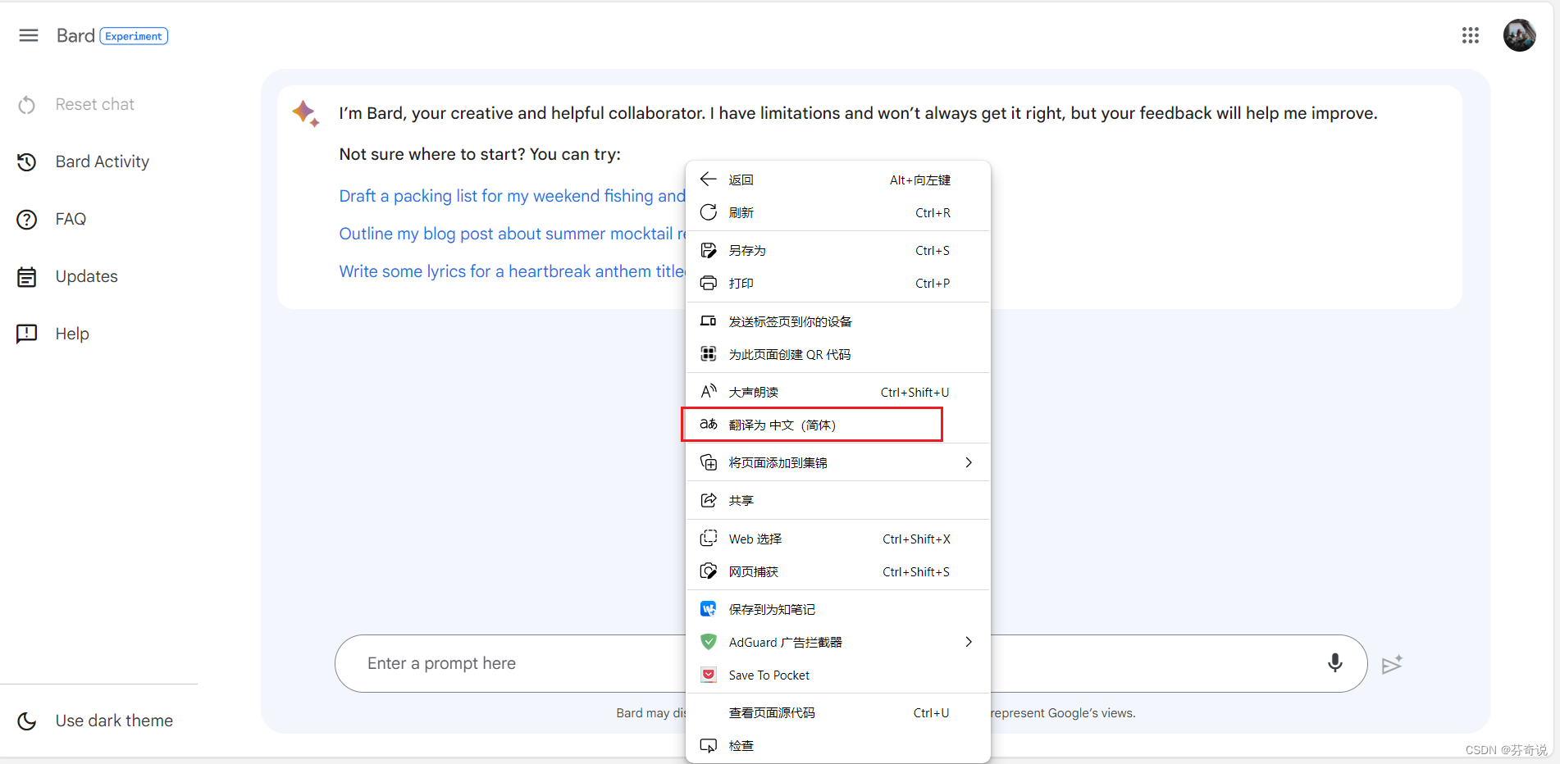Choose Web 选择 menu entry
Viewport: 1560px width, 764px height.
[837, 539]
